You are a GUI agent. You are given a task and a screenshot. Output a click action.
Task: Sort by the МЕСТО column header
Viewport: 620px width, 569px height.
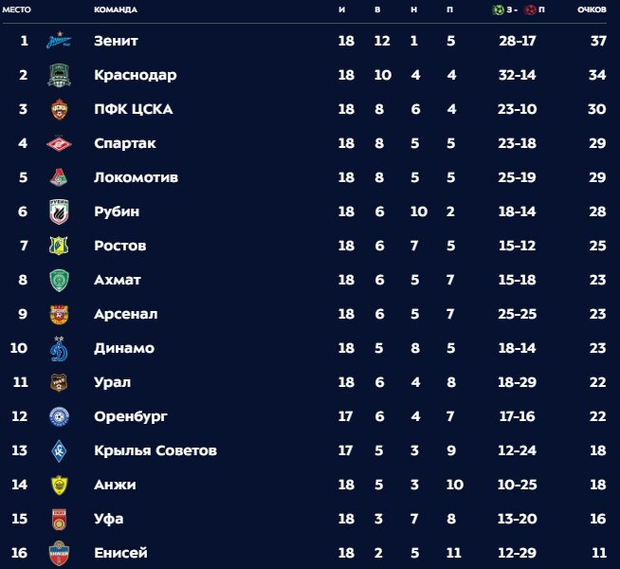click(16, 9)
